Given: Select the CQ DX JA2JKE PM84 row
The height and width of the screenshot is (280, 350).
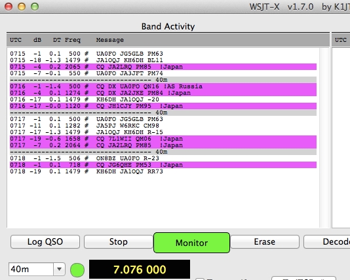Looking at the screenshot, I should 163,93.
